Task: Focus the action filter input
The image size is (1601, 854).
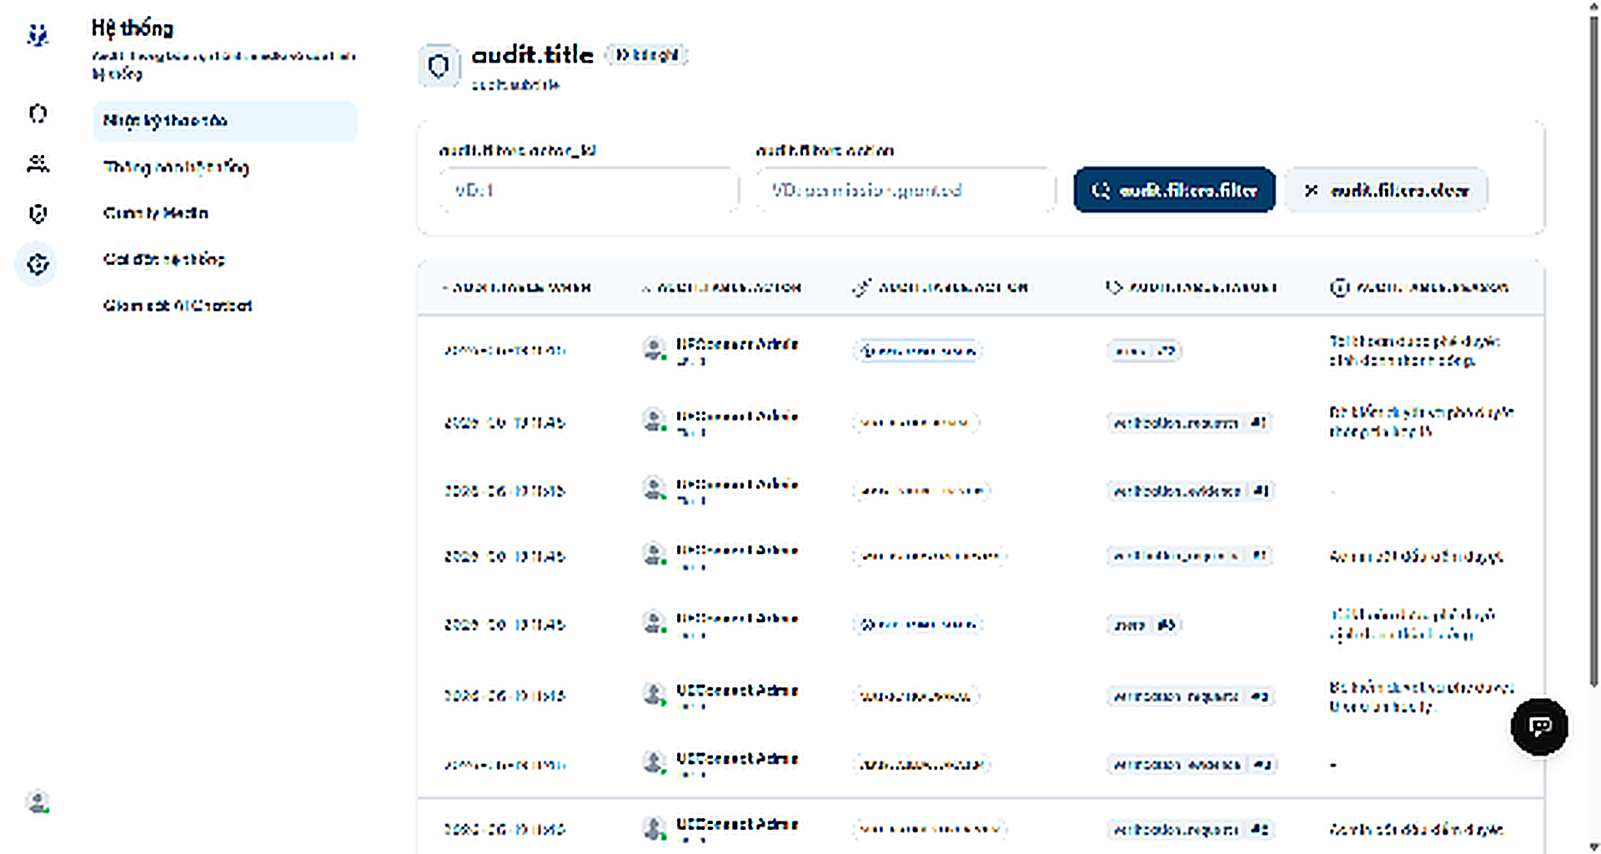Action: [x=905, y=190]
